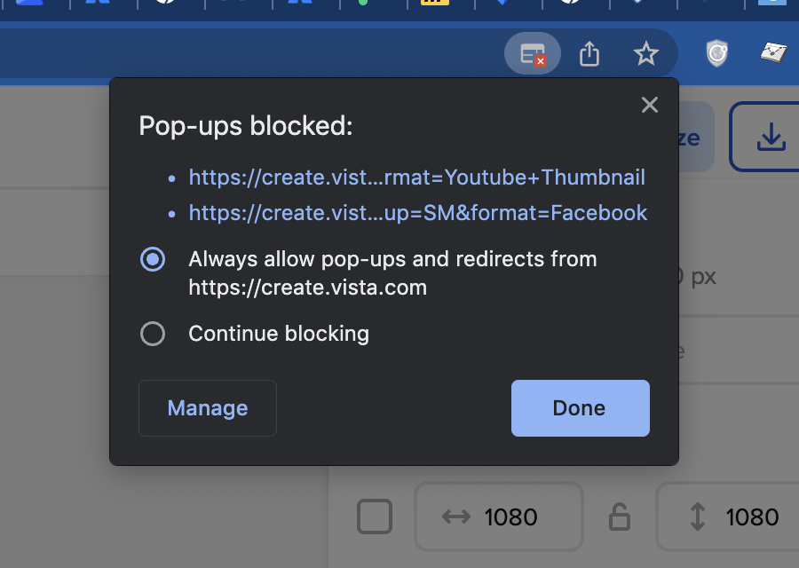
Task: Bookmark this page with the star icon
Action: coord(645,53)
